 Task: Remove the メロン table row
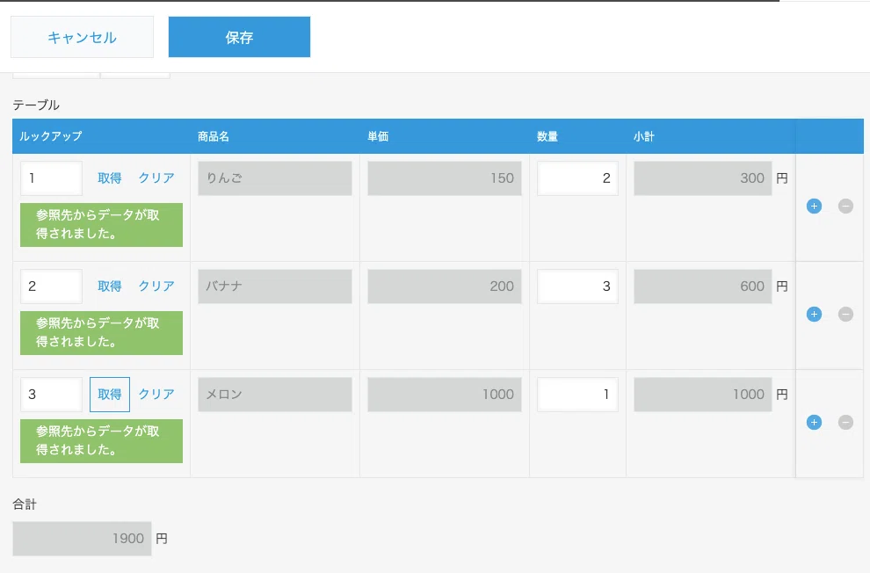click(x=845, y=423)
